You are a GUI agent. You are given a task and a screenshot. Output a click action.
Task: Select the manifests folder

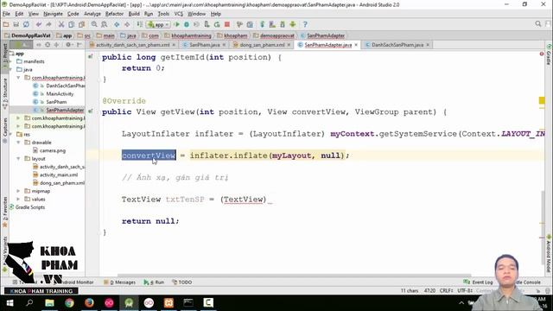click(34, 61)
